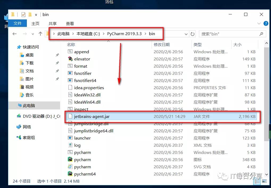Click the launcher application icon
This screenshot has height=188, width=271.
tap(70, 138)
